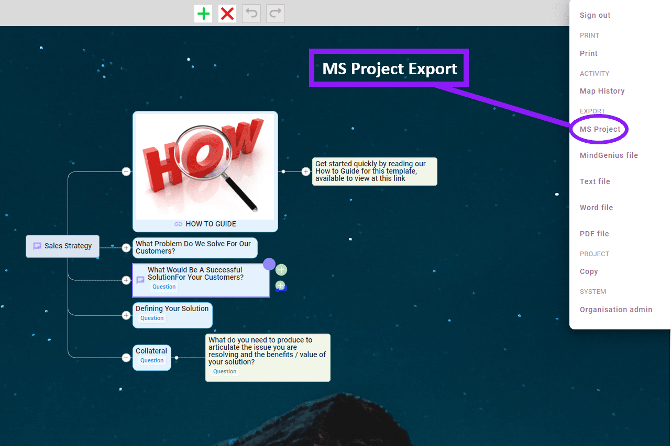Click Question tag on Defining Your Solution
671x446 pixels.
pyautogui.click(x=152, y=318)
